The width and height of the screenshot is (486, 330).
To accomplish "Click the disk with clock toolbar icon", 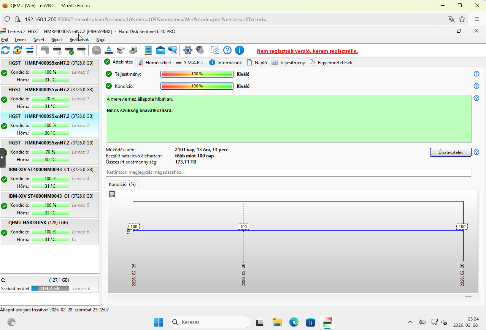I will pos(57,50).
